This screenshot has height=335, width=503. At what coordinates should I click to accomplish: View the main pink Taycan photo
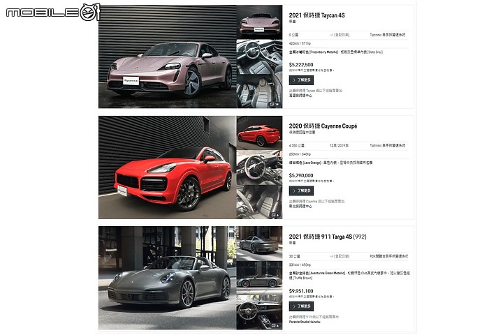click(168, 57)
